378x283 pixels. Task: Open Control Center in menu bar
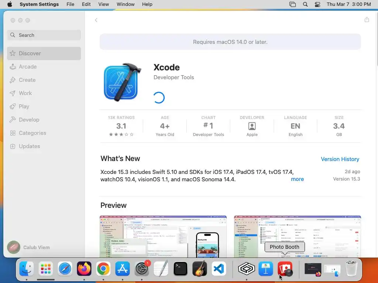coord(317,4)
